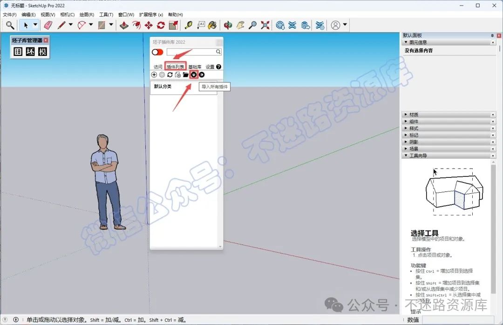Open the Rectangle tool dropdown arrow

point(111,24)
